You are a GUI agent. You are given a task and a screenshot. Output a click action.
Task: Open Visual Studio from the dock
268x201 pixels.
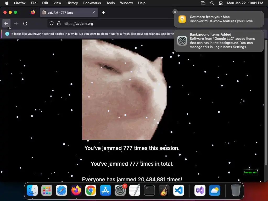pyautogui.click(x=200, y=190)
